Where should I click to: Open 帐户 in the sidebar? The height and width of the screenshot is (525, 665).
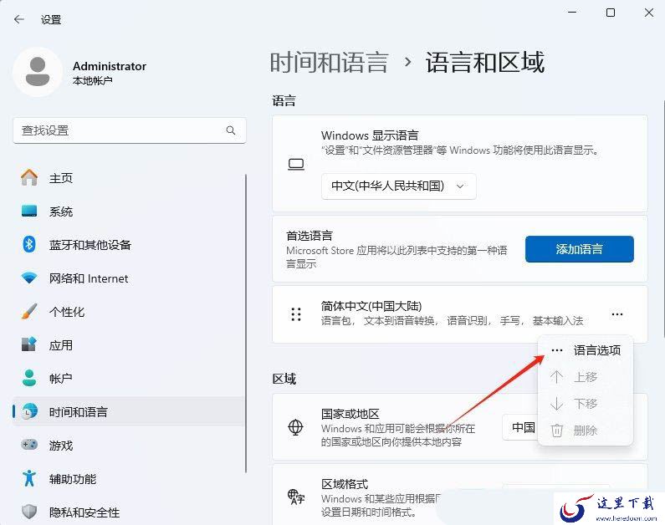129,378
